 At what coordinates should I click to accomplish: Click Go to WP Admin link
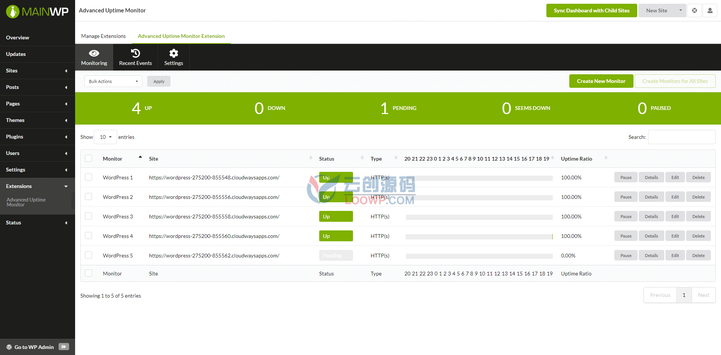click(34, 347)
